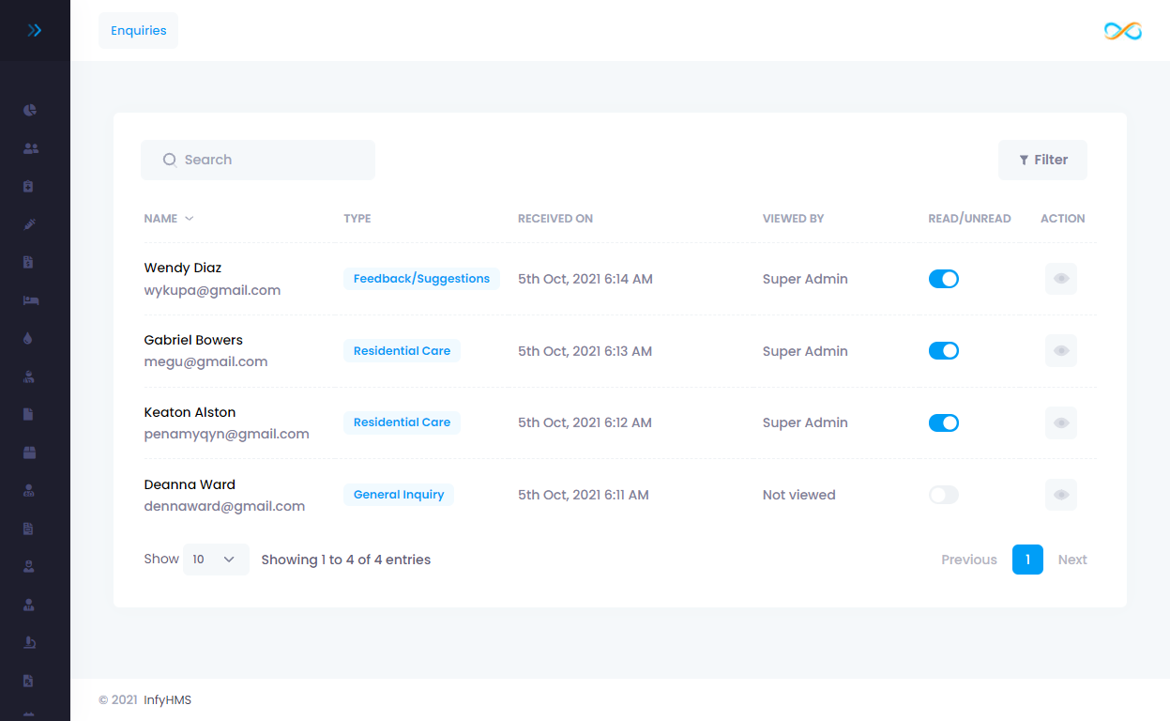
Task: Toggle read status for Gabriel Bowers
Action: coord(943,351)
